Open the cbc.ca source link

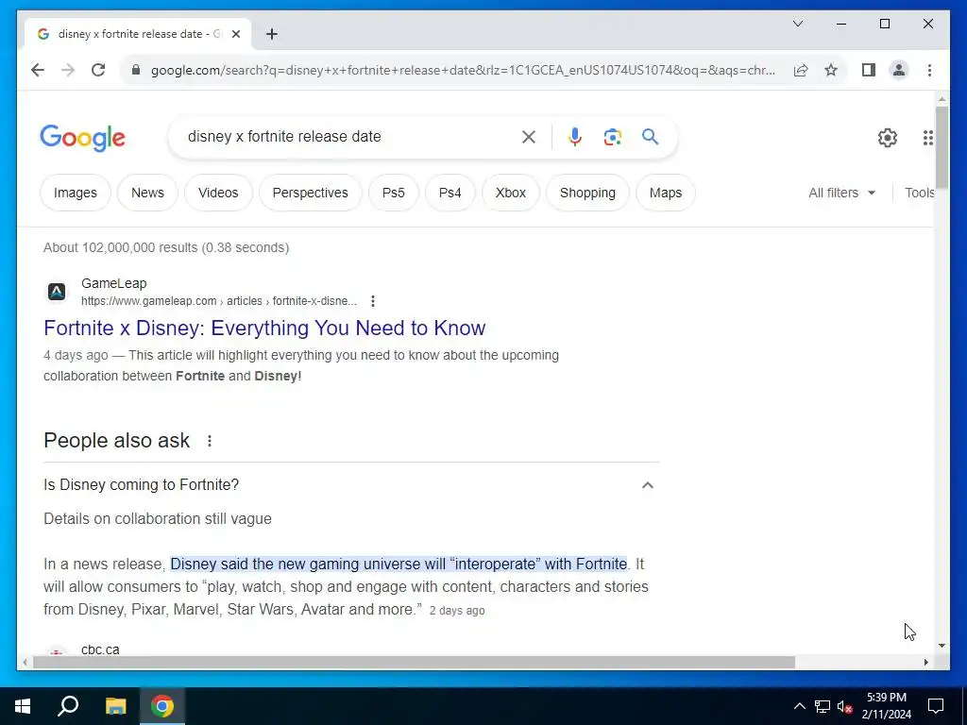pyautogui.click(x=100, y=649)
